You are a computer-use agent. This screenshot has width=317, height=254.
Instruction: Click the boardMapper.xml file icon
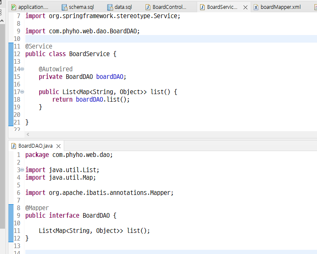point(256,8)
